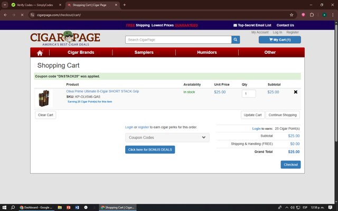Click Continue Shopping button

coord(283,115)
